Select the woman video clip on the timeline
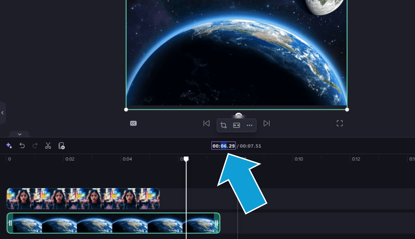 83,199
